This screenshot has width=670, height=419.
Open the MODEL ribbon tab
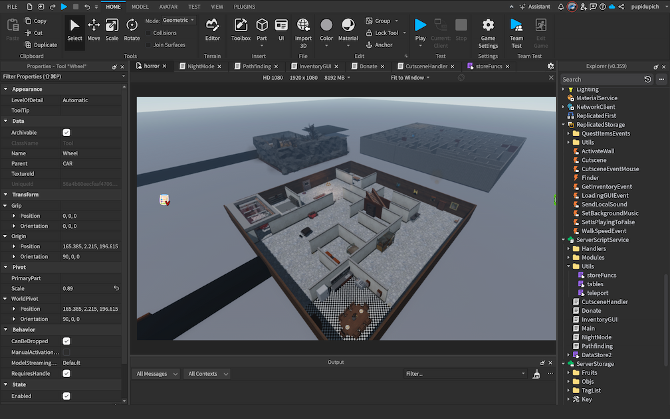coord(140,7)
